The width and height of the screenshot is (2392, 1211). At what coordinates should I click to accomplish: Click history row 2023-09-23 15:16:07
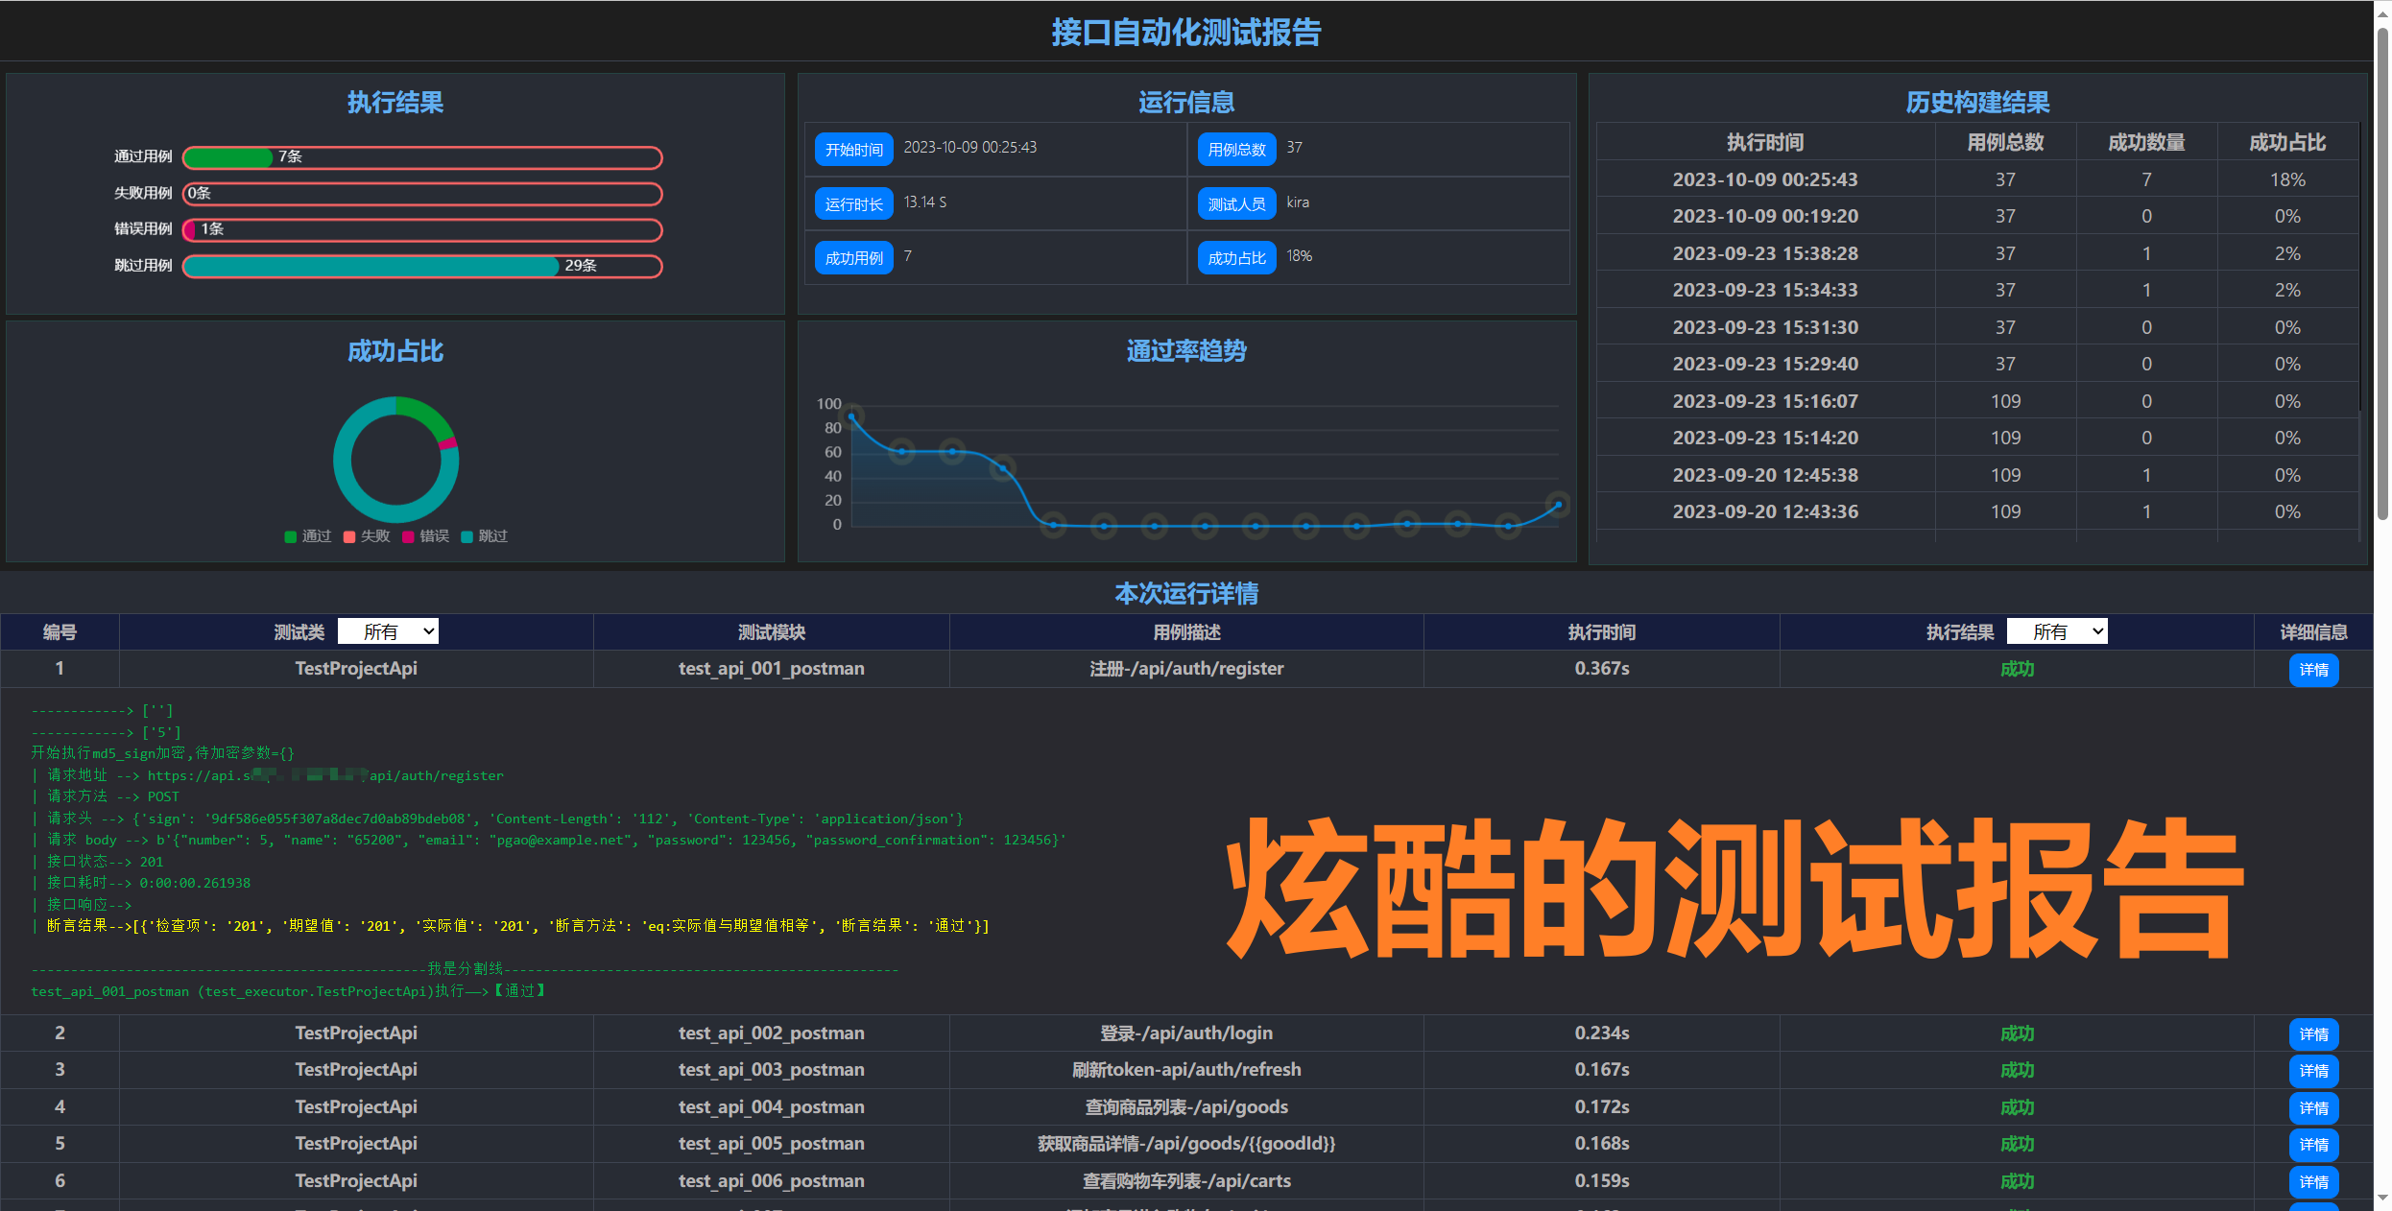point(1977,401)
